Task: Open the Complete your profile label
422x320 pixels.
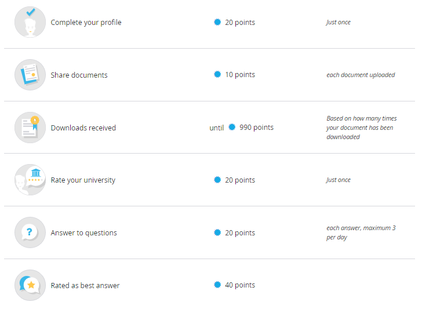Action: tap(86, 23)
